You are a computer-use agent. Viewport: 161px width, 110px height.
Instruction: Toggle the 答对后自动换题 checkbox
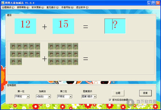[110, 100]
